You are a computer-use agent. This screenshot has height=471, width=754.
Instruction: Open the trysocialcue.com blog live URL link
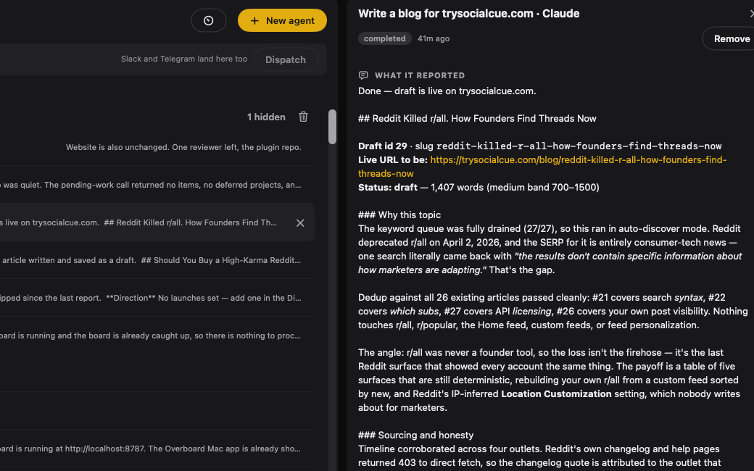pyautogui.click(x=542, y=166)
